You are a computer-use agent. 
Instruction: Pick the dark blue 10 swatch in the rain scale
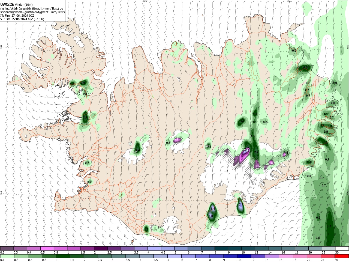(x=243, y=256)
